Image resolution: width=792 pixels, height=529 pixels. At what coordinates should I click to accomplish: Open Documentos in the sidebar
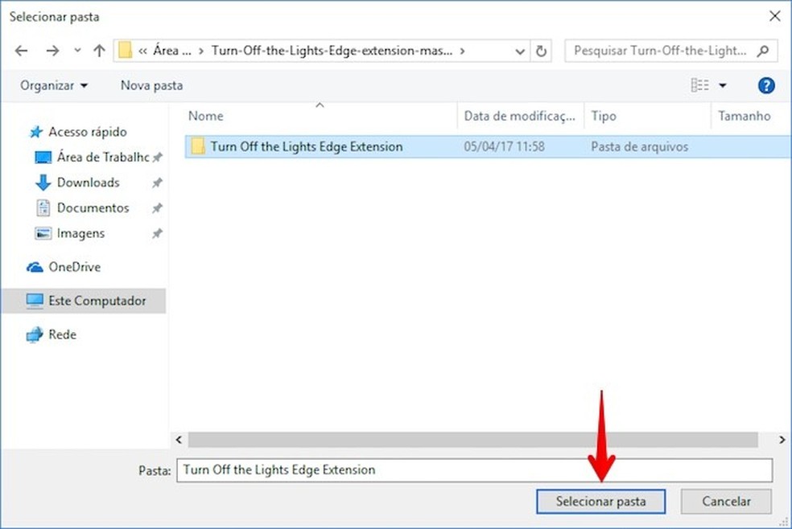(x=93, y=207)
